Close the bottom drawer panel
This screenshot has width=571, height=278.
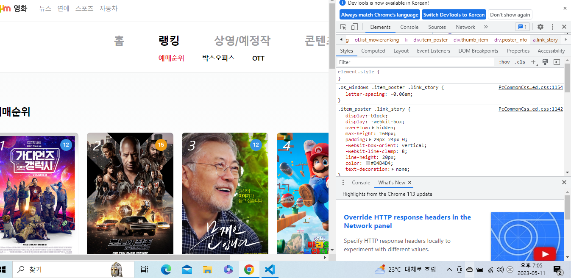click(x=564, y=182)
